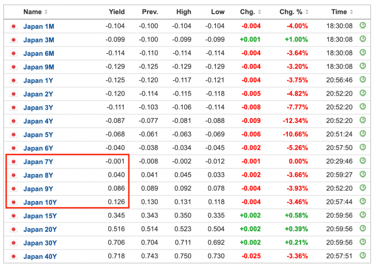The height and width of the screenshot is (269, 376).
Task: Click the Prev. column header
Action: pos(150,12)
